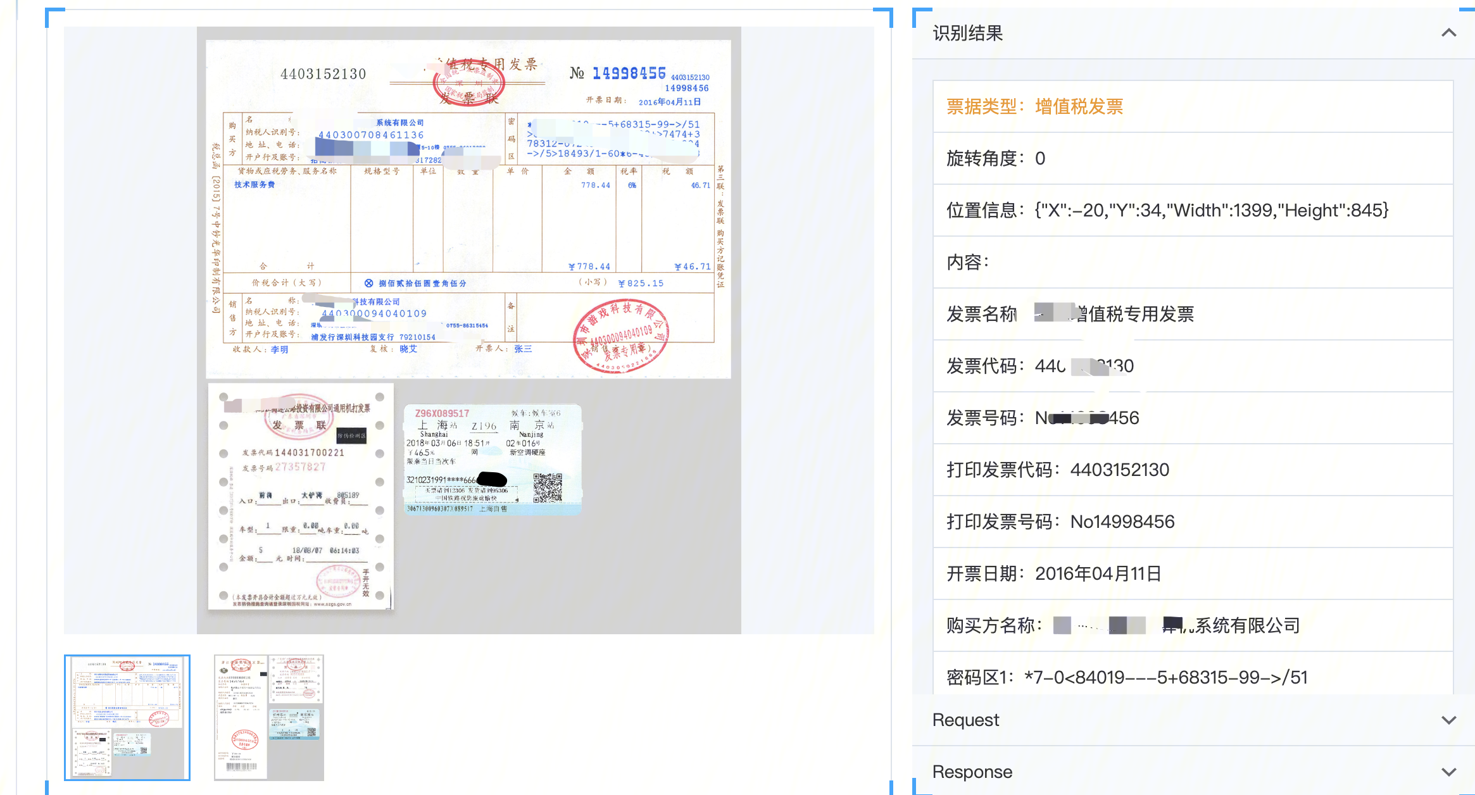Click the toll receipt image

pyautogui.click(x=301, y=496)
